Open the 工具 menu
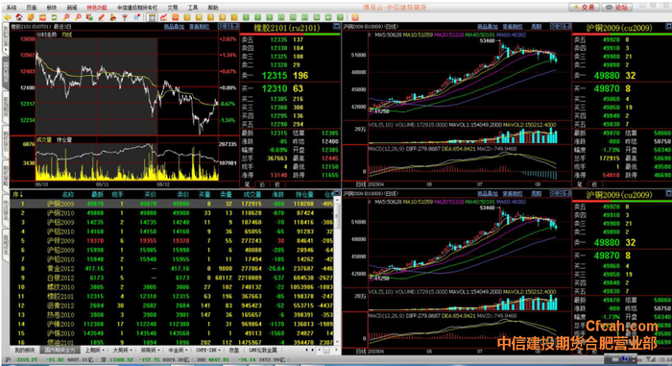The height and width of the screenshot is (366, 672). (x=193, y=8)
